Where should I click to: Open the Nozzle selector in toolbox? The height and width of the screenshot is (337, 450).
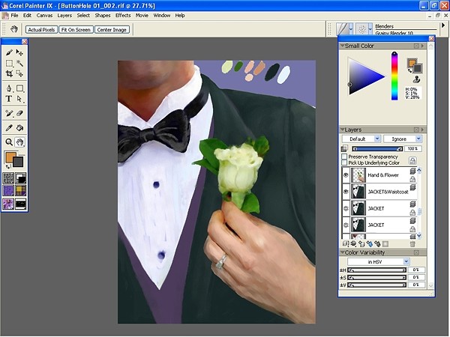tap(21, 204)
